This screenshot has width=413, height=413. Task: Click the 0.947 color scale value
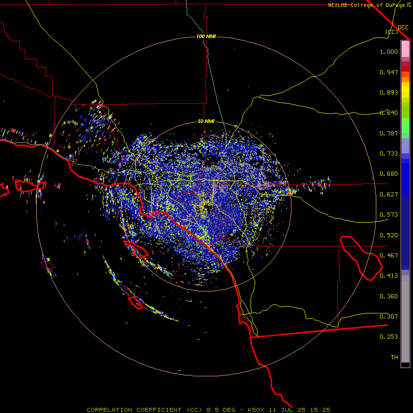(x=389, y=72)
